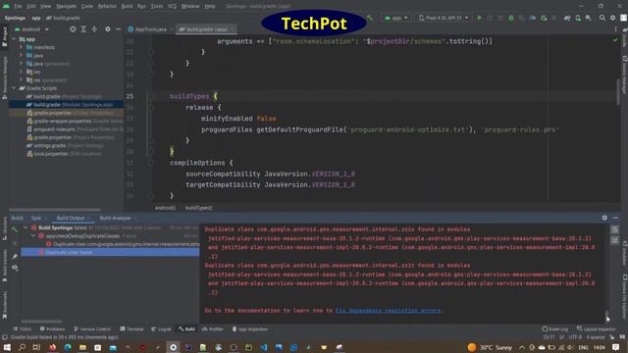Expand the manifests folder

pos(22,47)
